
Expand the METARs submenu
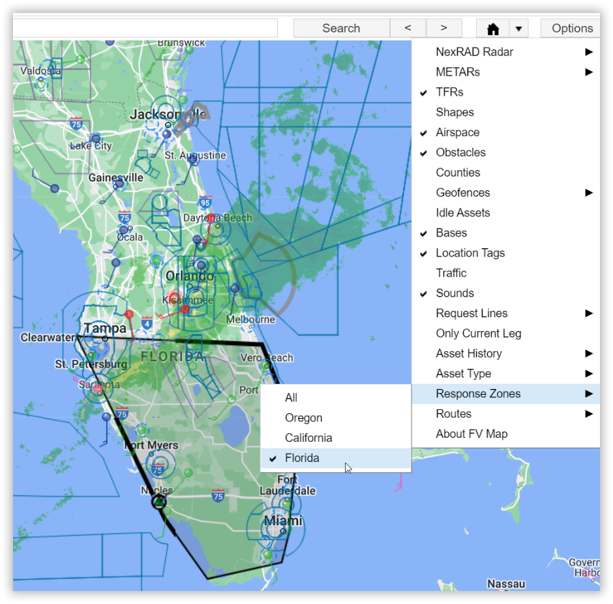click(506, 72)
